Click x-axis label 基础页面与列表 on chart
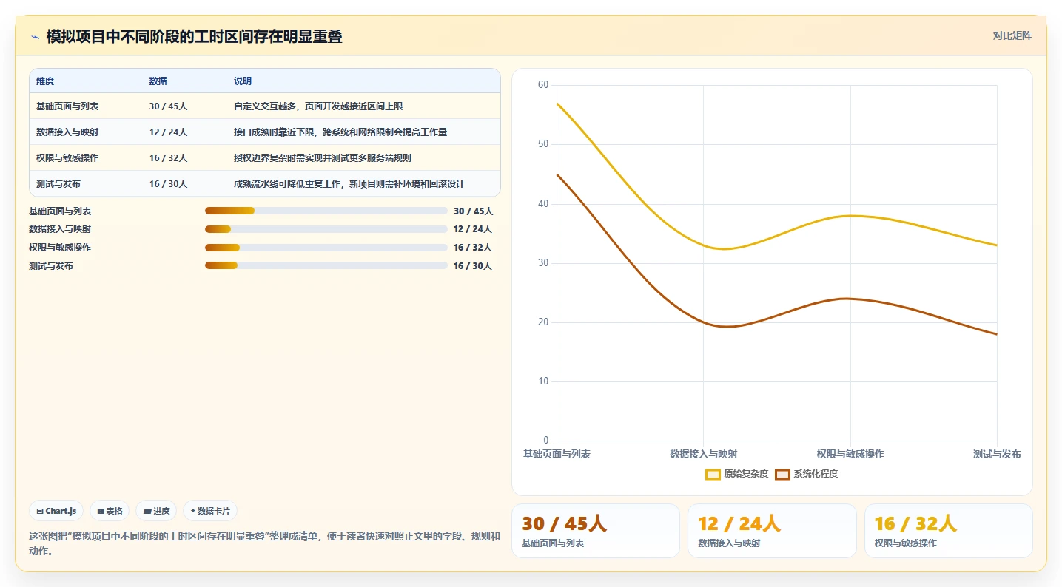This screenshot has height=587, width=1062. (557, 454)
